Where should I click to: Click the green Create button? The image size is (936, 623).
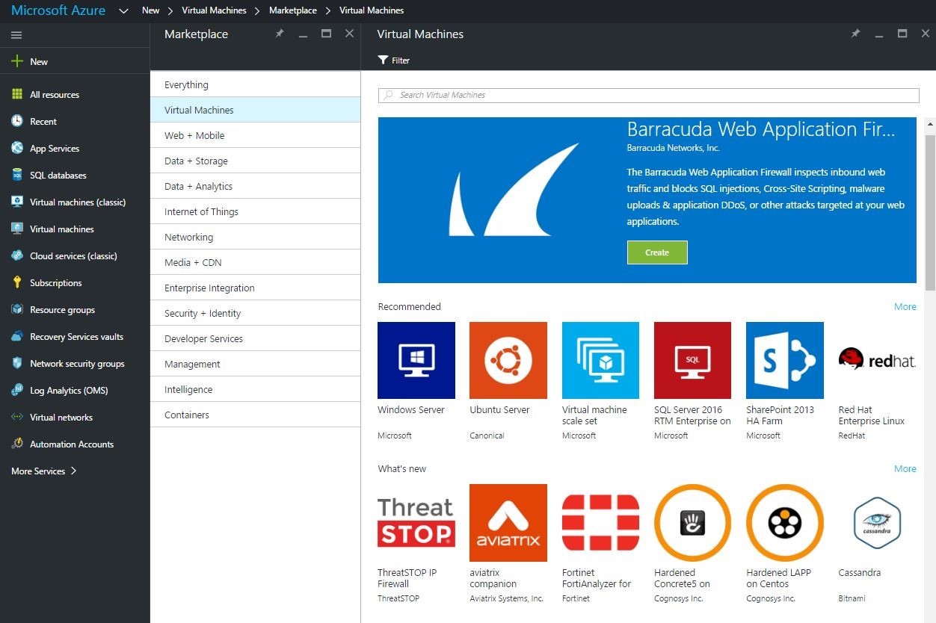click(657, 252)
